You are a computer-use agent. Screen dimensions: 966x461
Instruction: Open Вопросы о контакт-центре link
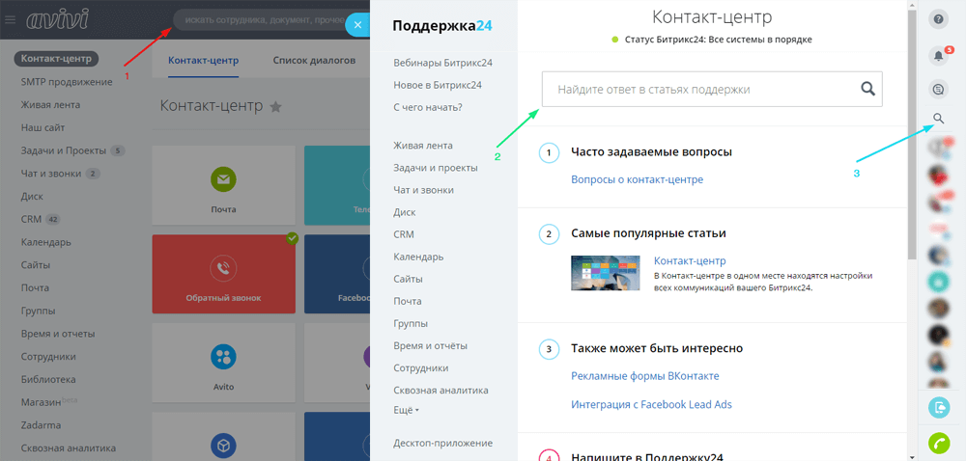coord(637,179)
